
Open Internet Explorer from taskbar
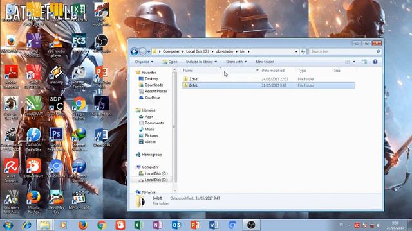[x=26, y=225]
